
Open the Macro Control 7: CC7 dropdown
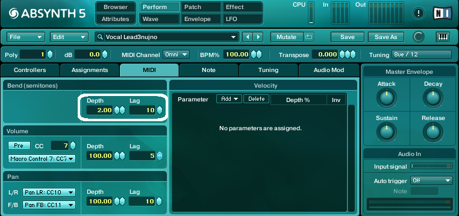pyautogui.click(x=42, y=159)
